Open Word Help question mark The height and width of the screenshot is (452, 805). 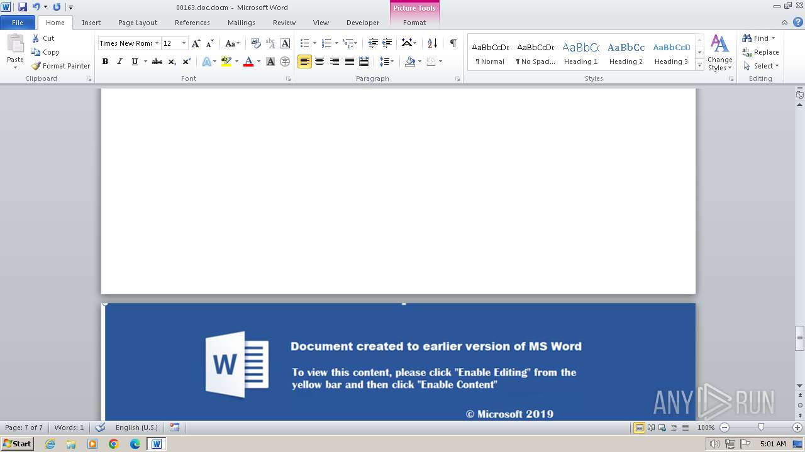[798, 22]
